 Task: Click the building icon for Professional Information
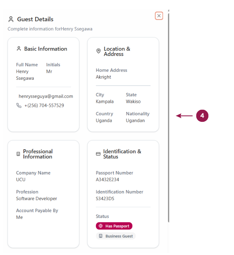coord(18,154)
